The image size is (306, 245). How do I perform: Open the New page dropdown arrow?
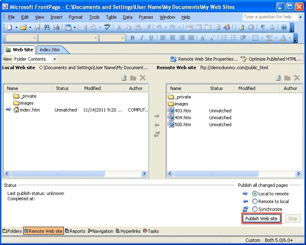click(x=16, y=27)
